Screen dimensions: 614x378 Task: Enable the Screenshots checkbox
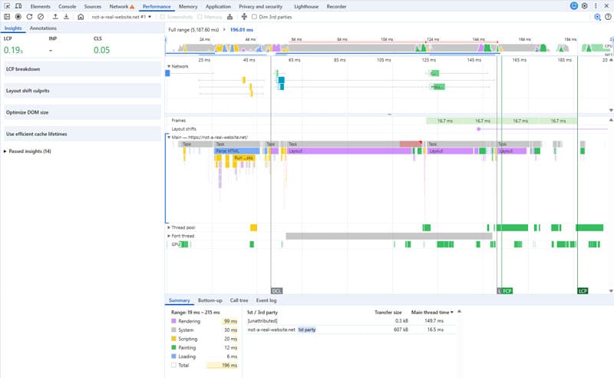pyautogui.click(x=163, y=17)
